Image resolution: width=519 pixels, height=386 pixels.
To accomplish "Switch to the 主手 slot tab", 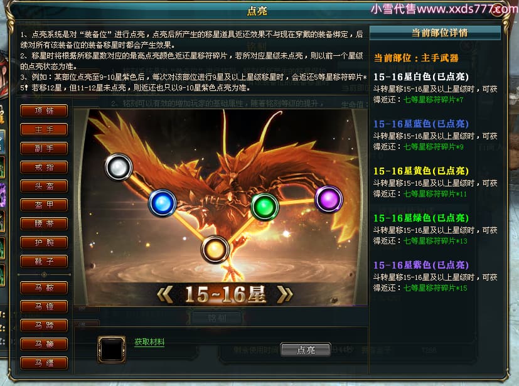I will [x=44, y=129].
